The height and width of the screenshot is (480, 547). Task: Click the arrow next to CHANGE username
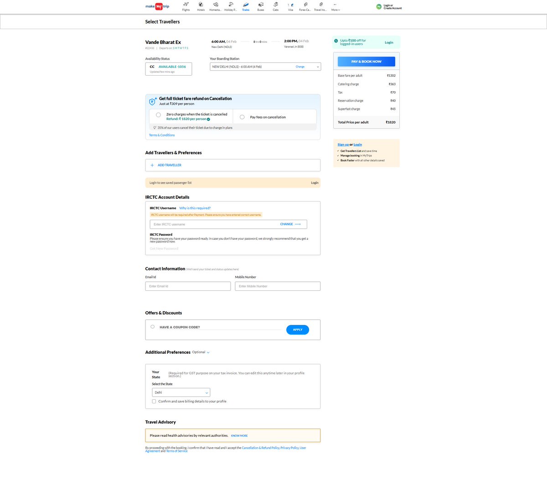(298, 224)
